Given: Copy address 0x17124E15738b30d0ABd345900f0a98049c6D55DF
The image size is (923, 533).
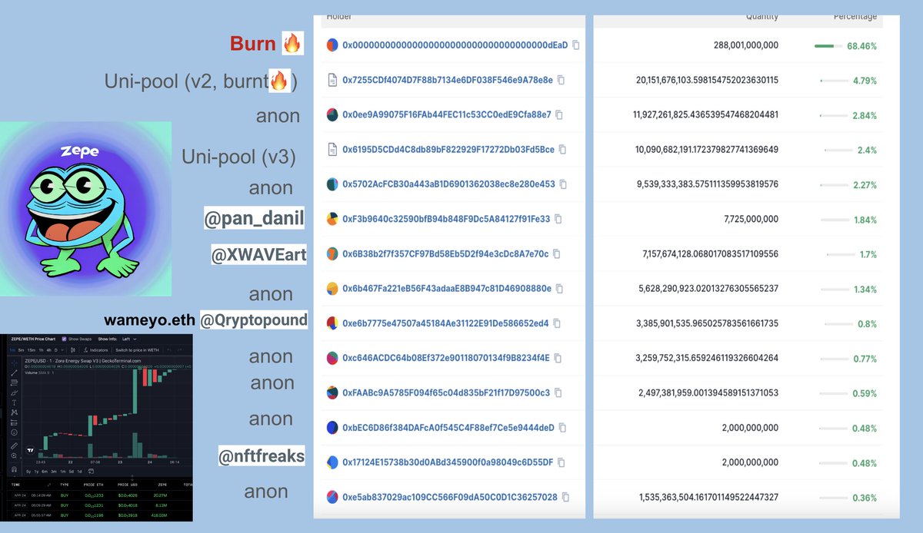Looking at the screenshot, I should (x=561, y=462).
